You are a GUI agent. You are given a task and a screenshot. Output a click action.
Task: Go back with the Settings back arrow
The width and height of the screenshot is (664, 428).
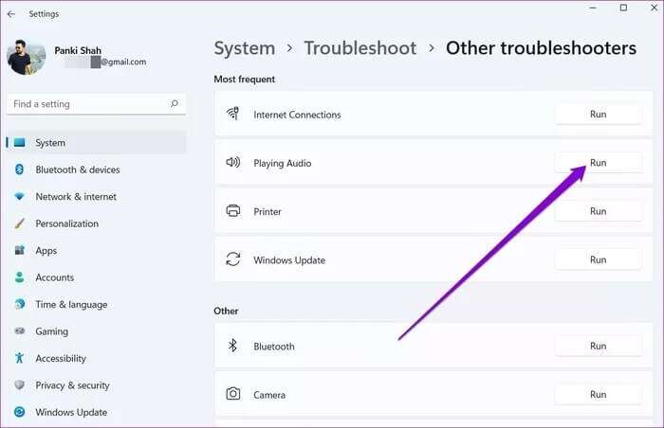(11, 14)
